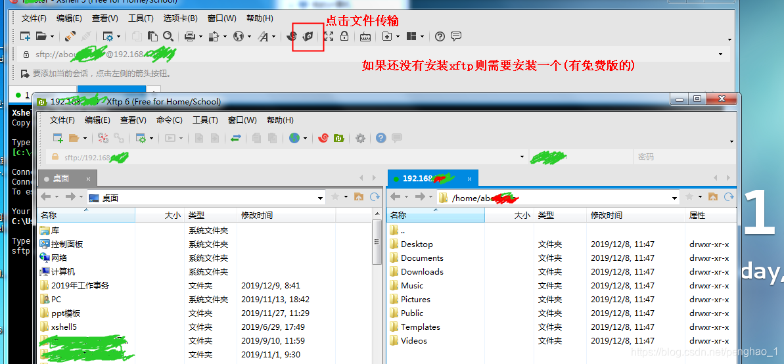Click Xftp's blue help icon

pyautogui.click(x=381, y=138)
